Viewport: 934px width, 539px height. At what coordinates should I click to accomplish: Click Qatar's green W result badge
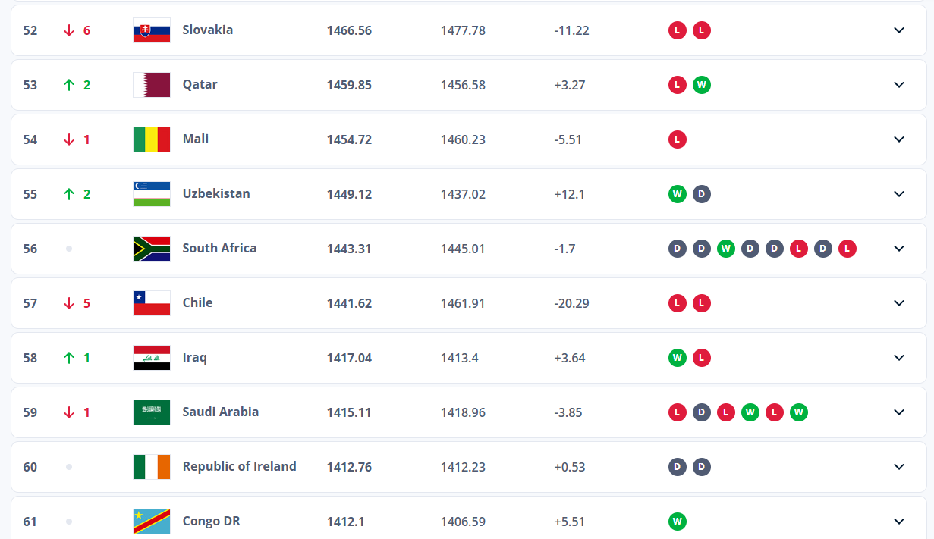[x=702, y=85]
